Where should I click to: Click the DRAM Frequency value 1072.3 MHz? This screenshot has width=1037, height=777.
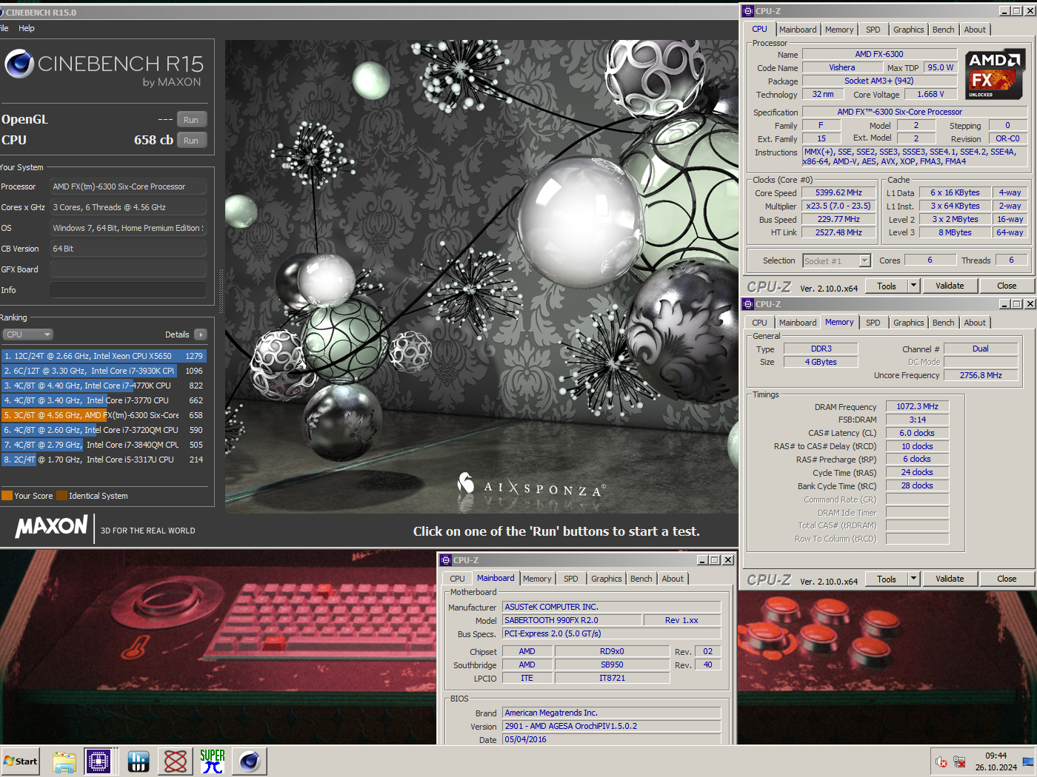pyautogui.click(x=917, y=406)
